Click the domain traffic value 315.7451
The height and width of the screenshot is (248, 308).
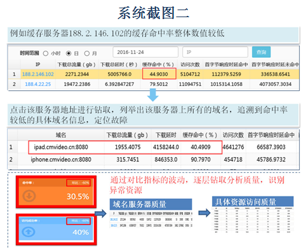click(x=128, y=160)
